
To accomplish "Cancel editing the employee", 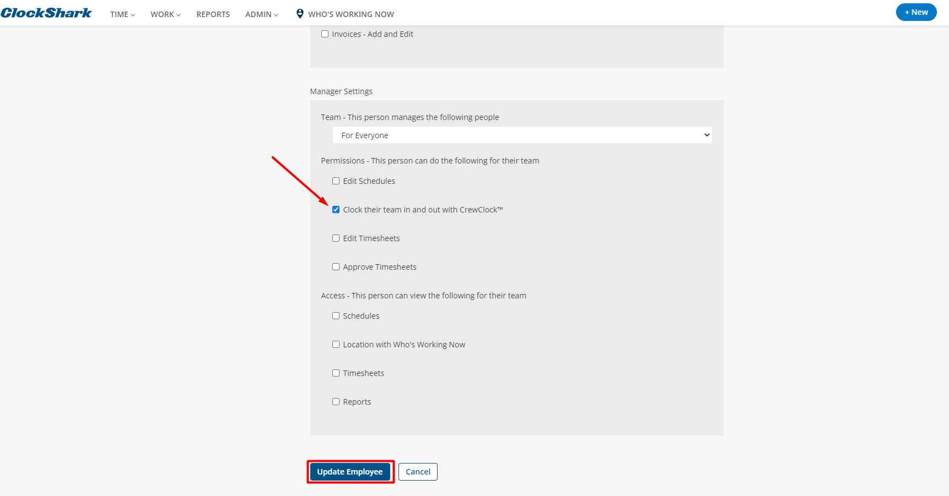I will click(x=418, y=472).
